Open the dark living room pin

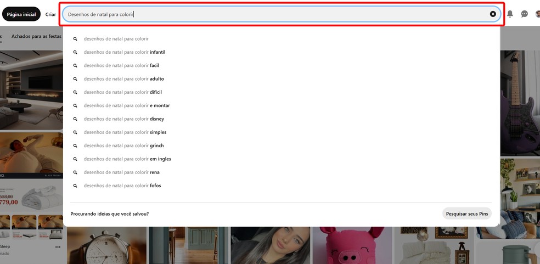(31, 91)
